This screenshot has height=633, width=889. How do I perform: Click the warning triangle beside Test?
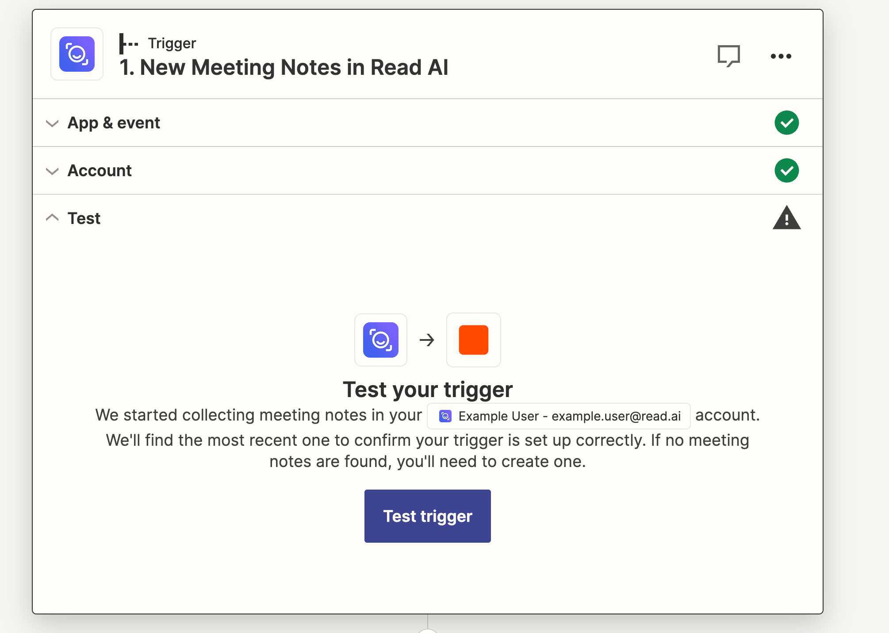[x=786, y=218]
